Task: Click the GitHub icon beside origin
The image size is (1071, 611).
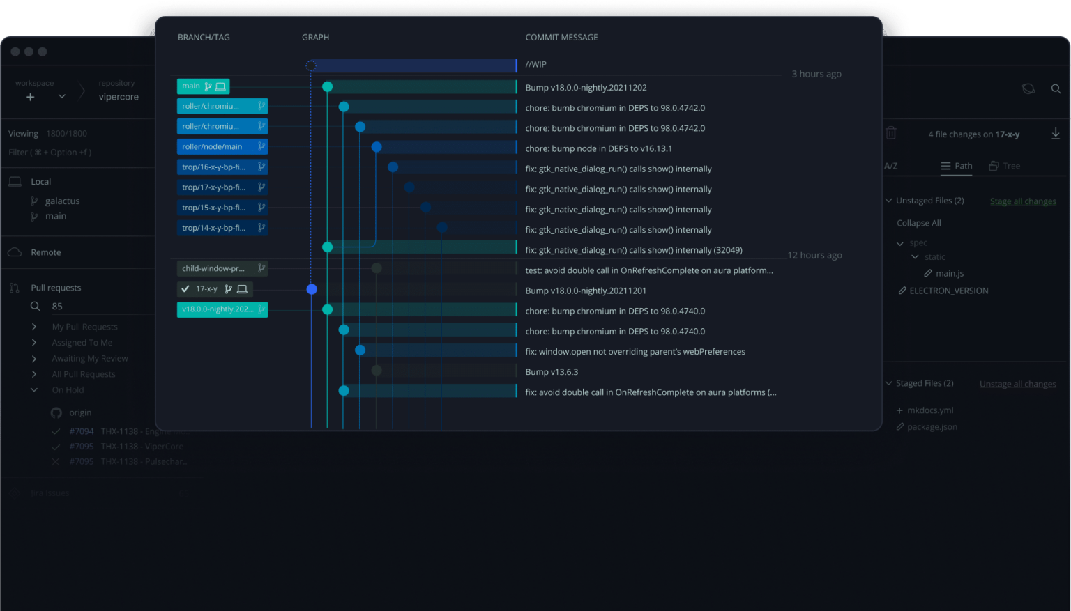Action: 56,412
